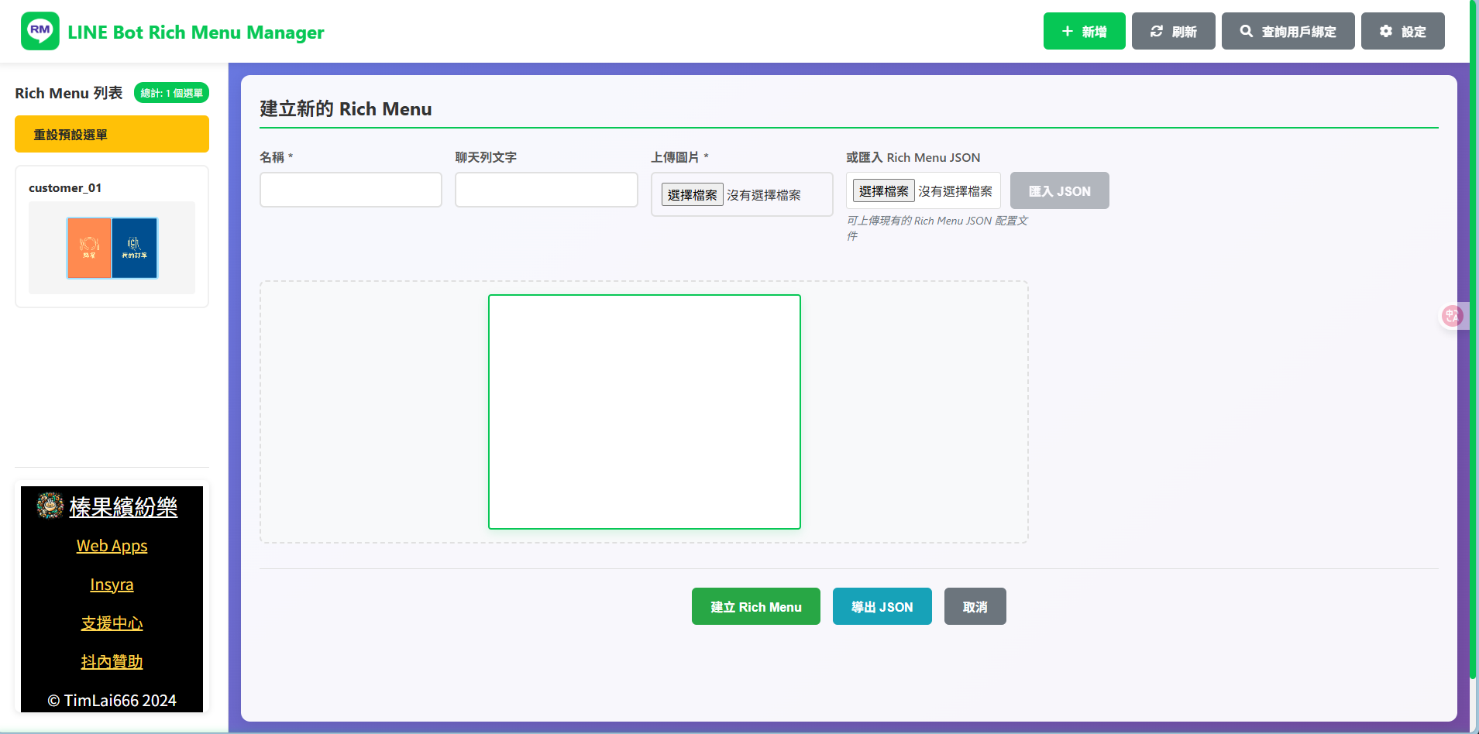The width and height of the screenshot is (1479, 734).
Task: Cancel with the 取消 button
Action: (975, 606)
